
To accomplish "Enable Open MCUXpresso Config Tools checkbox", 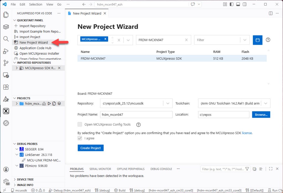I will click(80, 125).
